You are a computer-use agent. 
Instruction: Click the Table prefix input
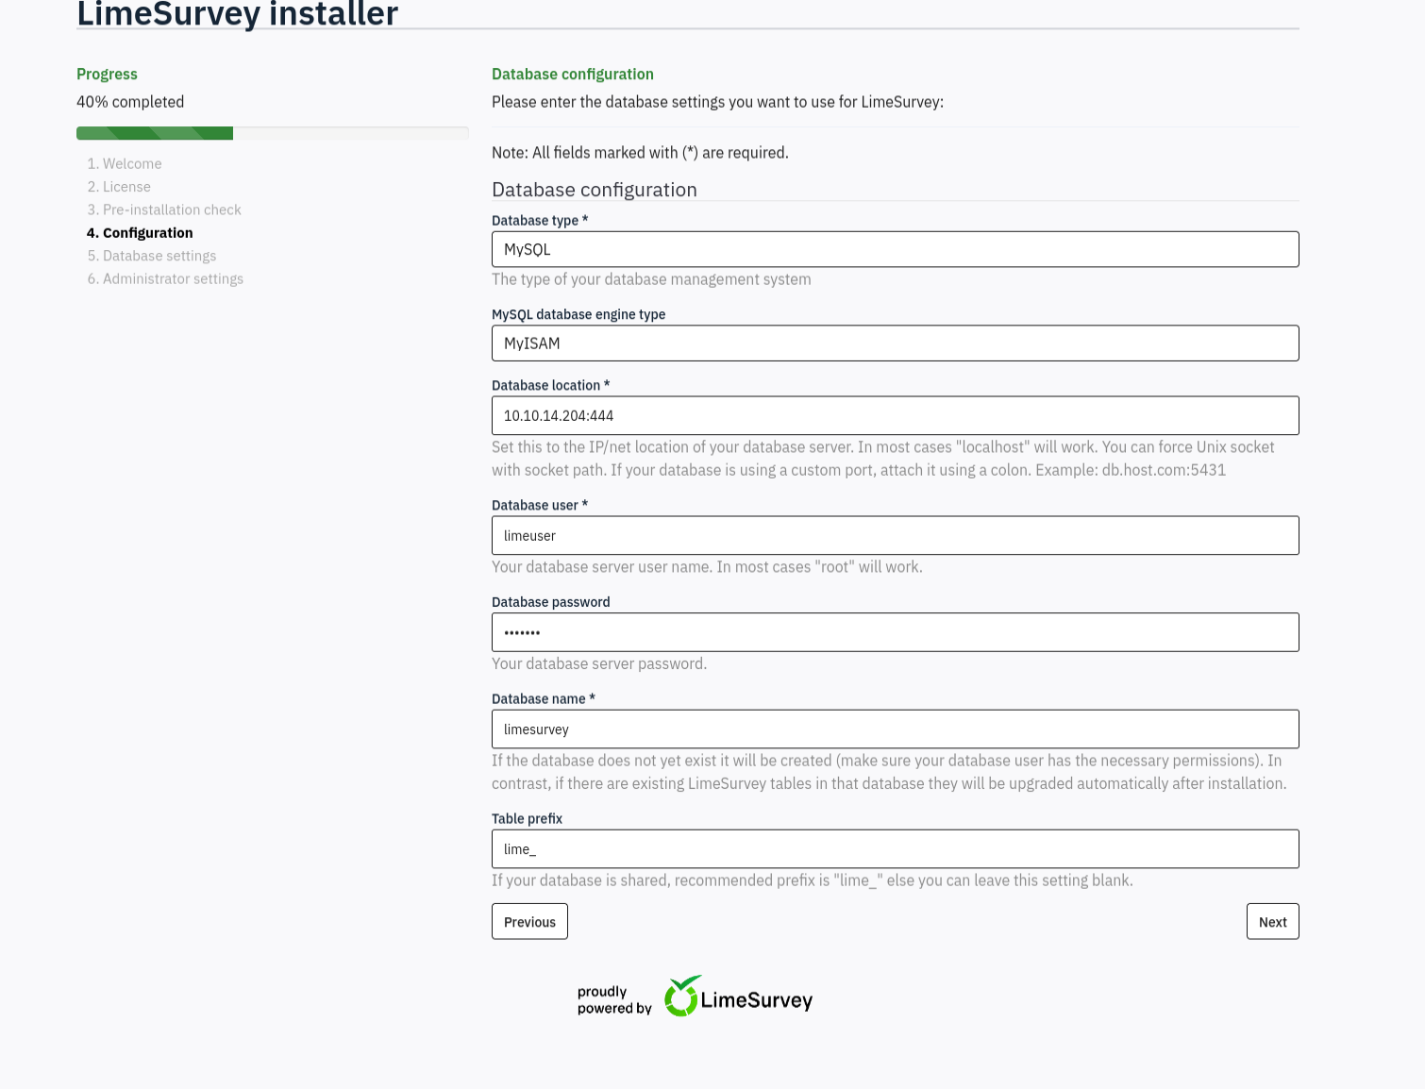click(x=895, y=848)
